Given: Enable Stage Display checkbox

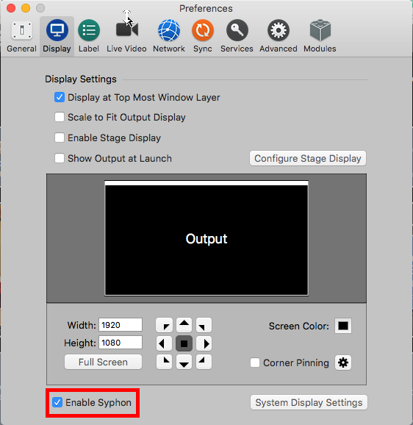Looking at the screenshot, I should click(60, 137).
